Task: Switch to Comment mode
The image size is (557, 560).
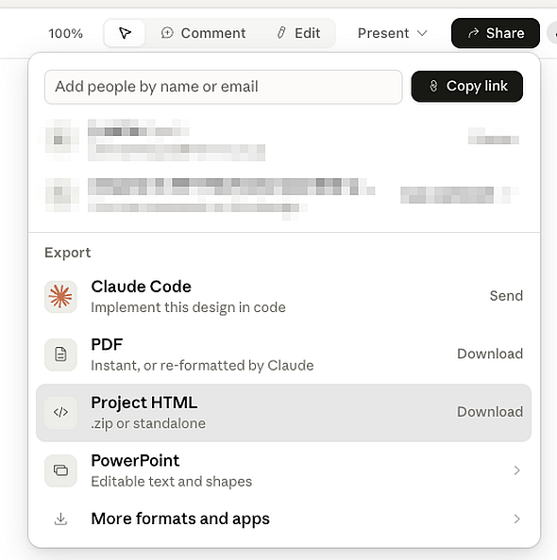Action: coord(203,33)
